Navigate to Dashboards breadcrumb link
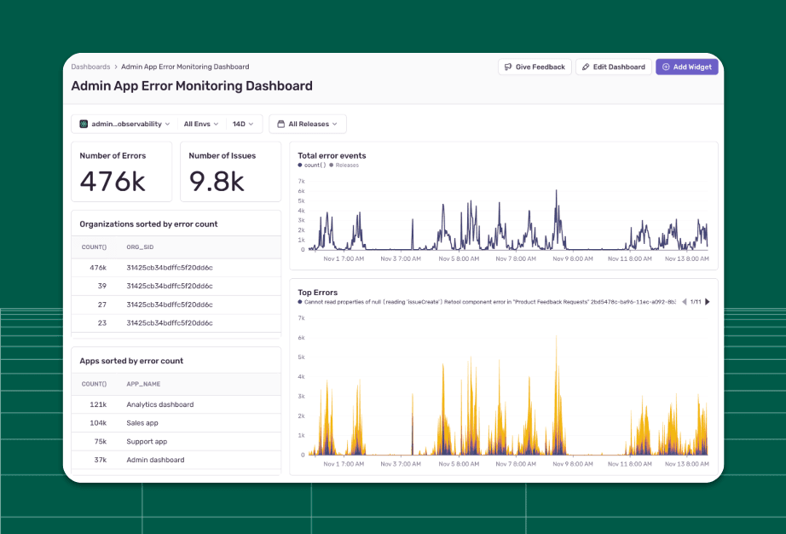The height and width of the screenshot is (534, 786). pyautogui.click(x=90, y=67)
